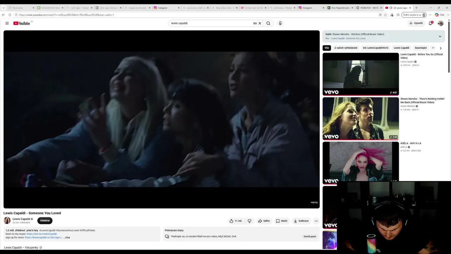Clear the search text with the X

point(260,23)
